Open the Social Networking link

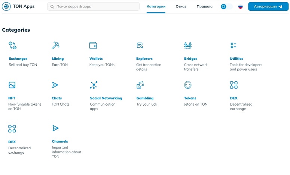coord(106,98)
